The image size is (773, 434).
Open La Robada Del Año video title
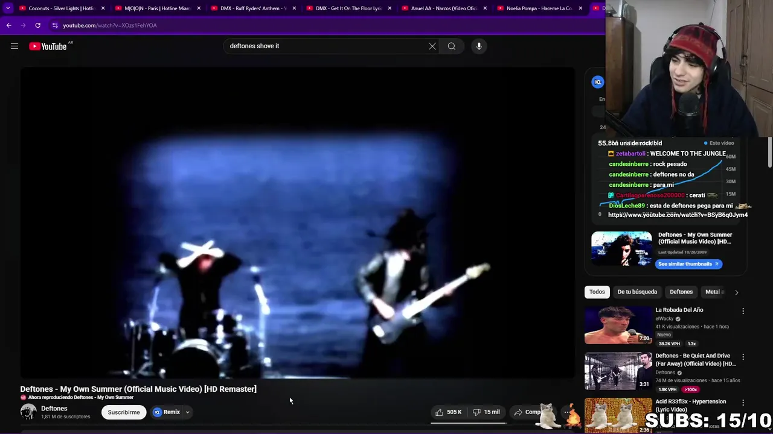pos(679,310)
